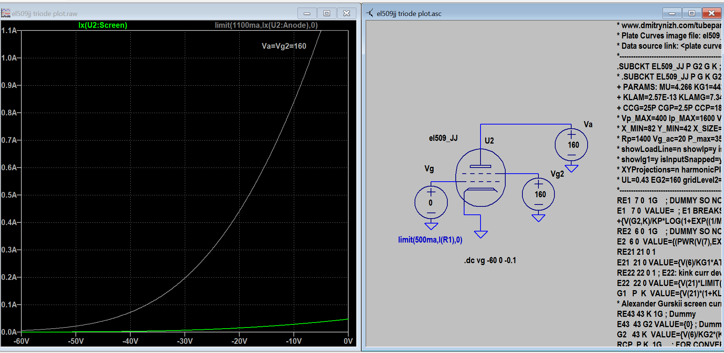Click the el509_JJ component name label

point(443,138)
